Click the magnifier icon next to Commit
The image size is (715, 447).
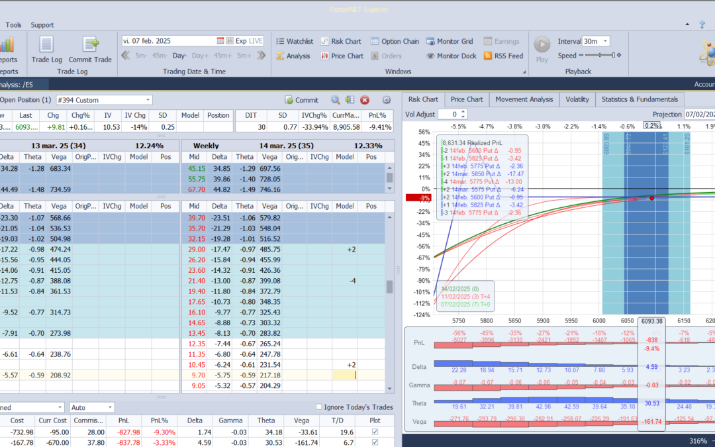(x=336, y=100)
